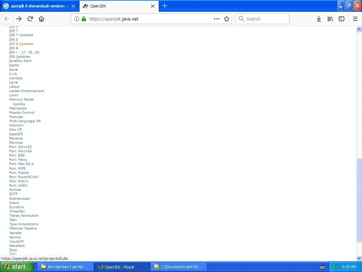Open page actions three-dot menu

click(217, 19)
